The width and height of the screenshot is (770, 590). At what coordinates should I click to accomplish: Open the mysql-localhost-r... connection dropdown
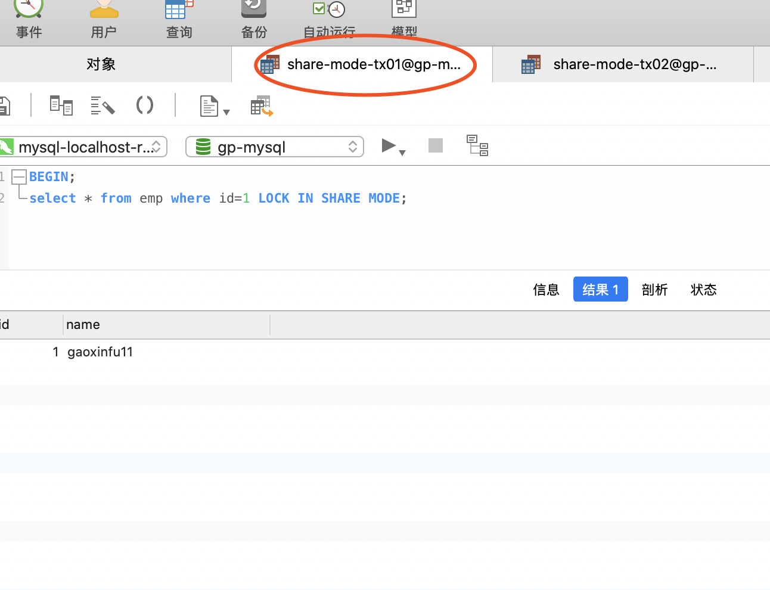pyautogui.click(x=83, y=147)
